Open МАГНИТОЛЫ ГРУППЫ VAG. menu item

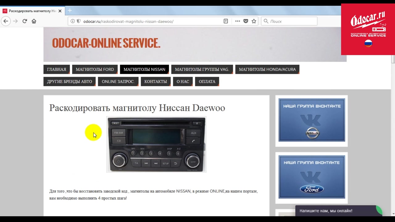pyautogui.click(x=202, y=69)
